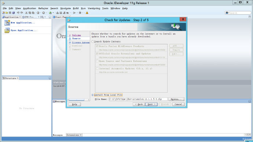
Task: Click the Undo toolbar icon
Action: click(x=18, y=13)
